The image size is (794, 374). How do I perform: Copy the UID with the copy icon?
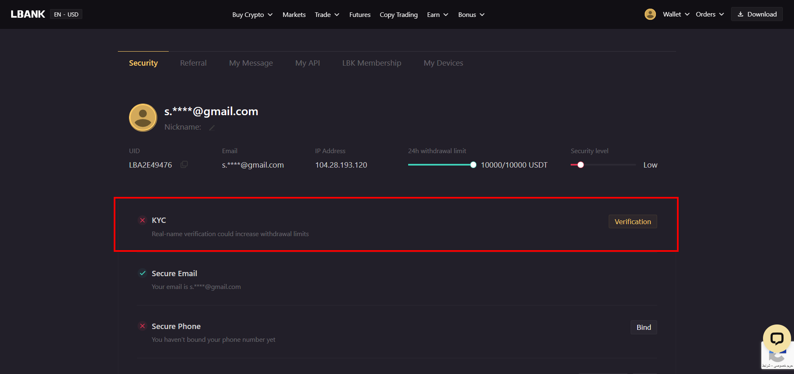pos(184,165)
